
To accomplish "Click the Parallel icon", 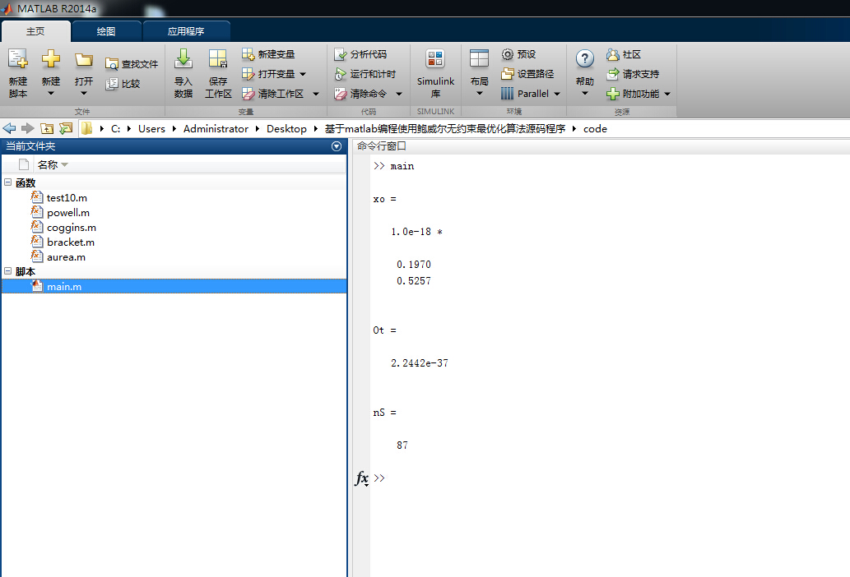I will click(508, 94).
